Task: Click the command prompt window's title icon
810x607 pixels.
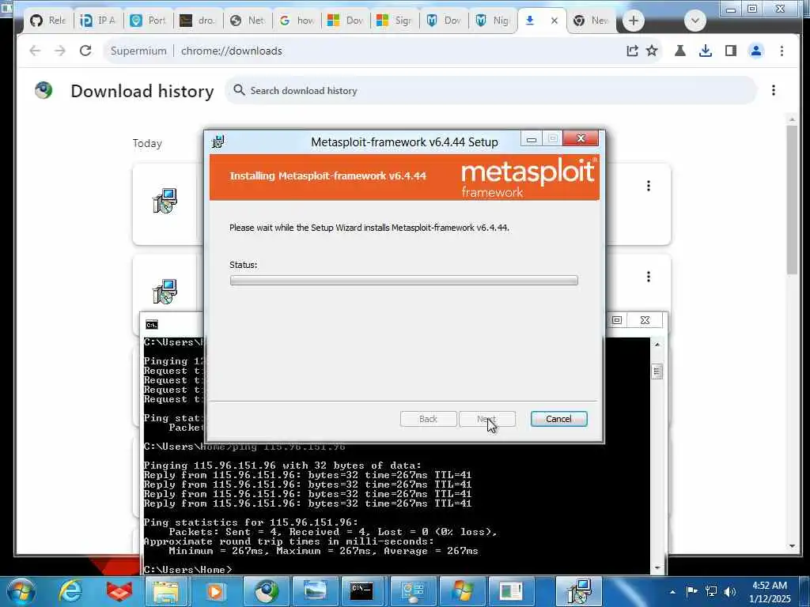Action: [x=151, y=324]
